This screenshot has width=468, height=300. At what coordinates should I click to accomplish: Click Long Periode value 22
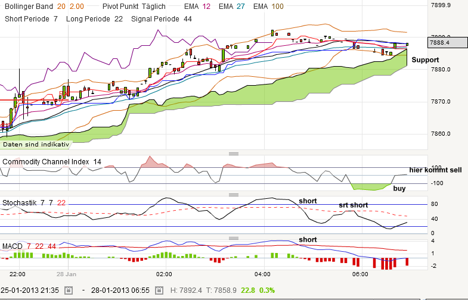click(x=119, y=19)
